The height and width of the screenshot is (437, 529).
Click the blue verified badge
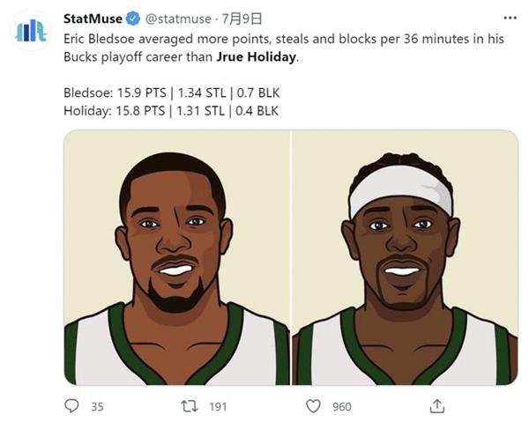[x=133, y=19]
